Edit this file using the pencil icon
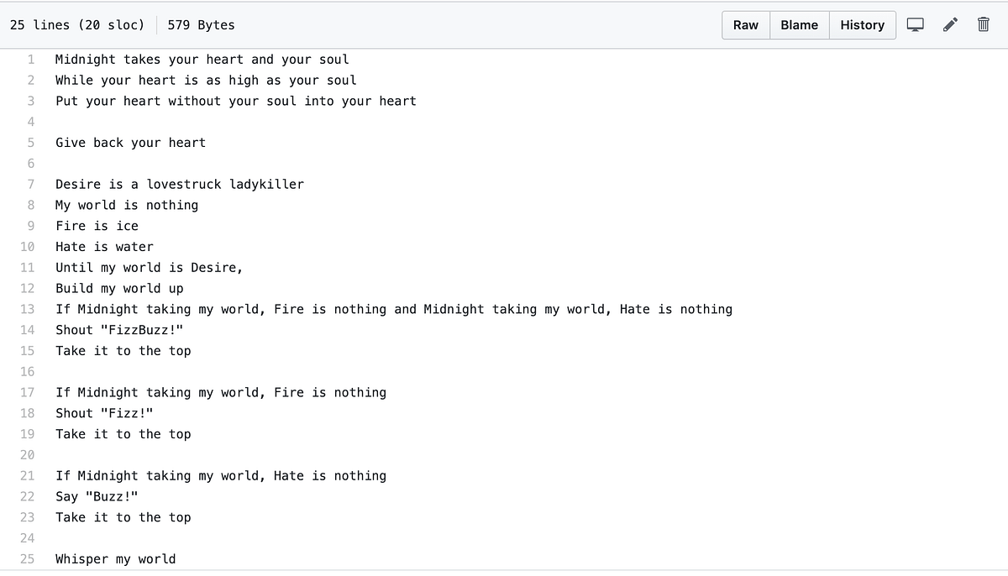The width and height of the screenshot is (1008, 576). [x=950, y=25]
